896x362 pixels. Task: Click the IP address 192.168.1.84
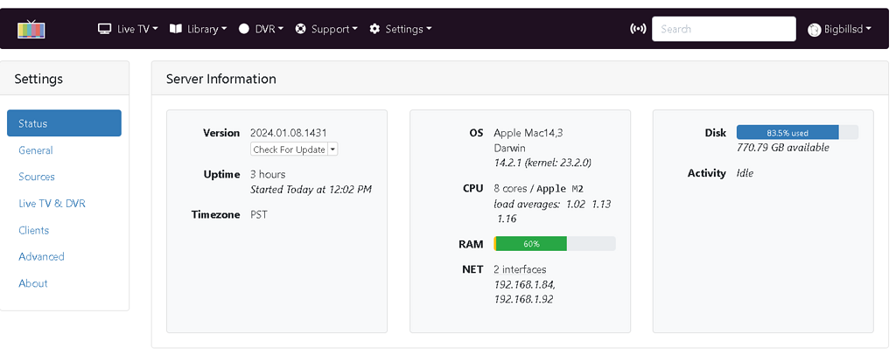[523, 284]
